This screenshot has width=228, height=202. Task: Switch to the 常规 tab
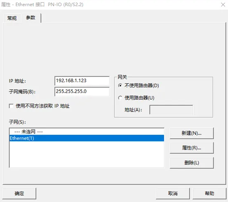point(12,18)
